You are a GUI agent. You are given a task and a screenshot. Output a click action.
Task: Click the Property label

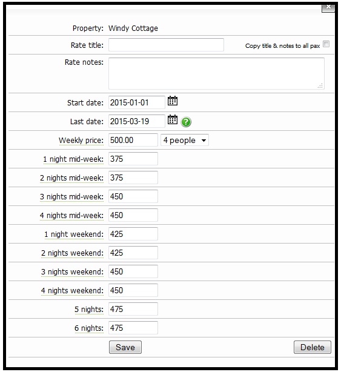[x=88, y=28]
